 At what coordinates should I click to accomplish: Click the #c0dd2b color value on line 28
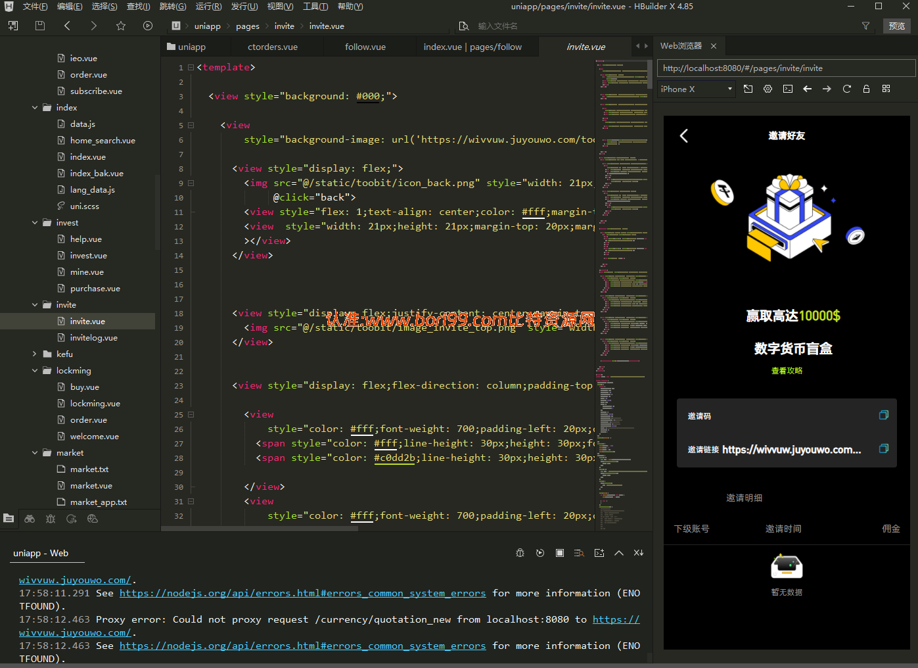(394, 458)
